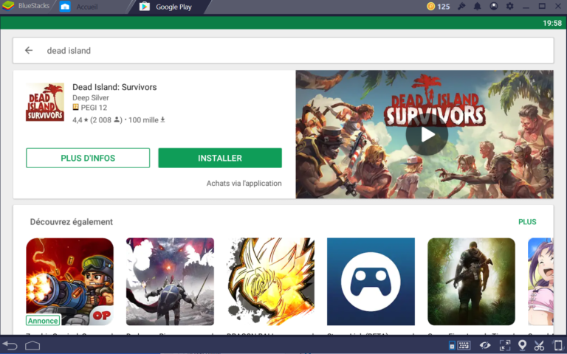The image size is (567, 354).
Task: Play the Dead Island Survivors trailer video
Action: (427, 134)
